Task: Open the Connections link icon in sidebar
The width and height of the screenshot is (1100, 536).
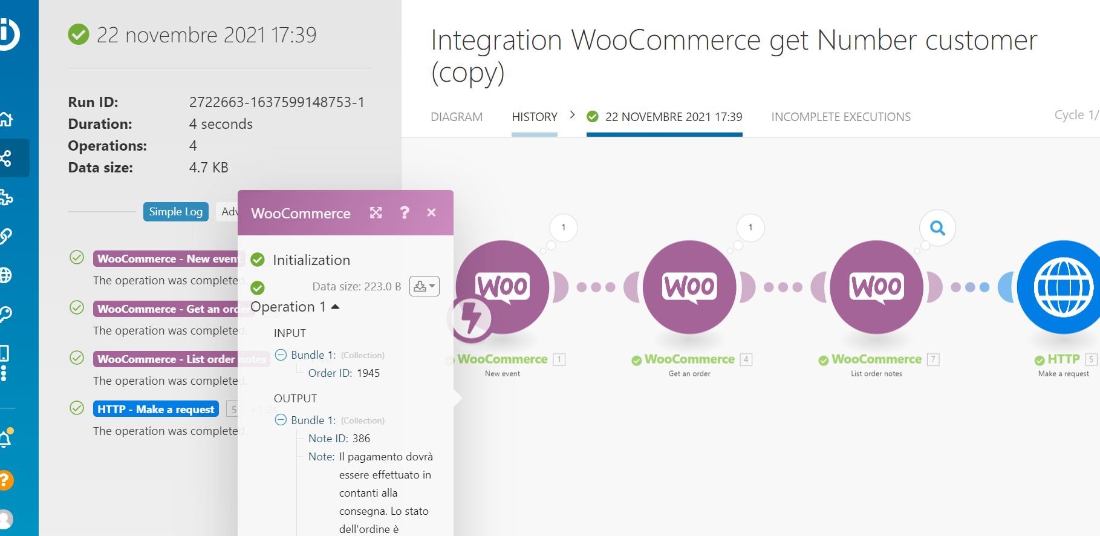Action: pos(6,236)
